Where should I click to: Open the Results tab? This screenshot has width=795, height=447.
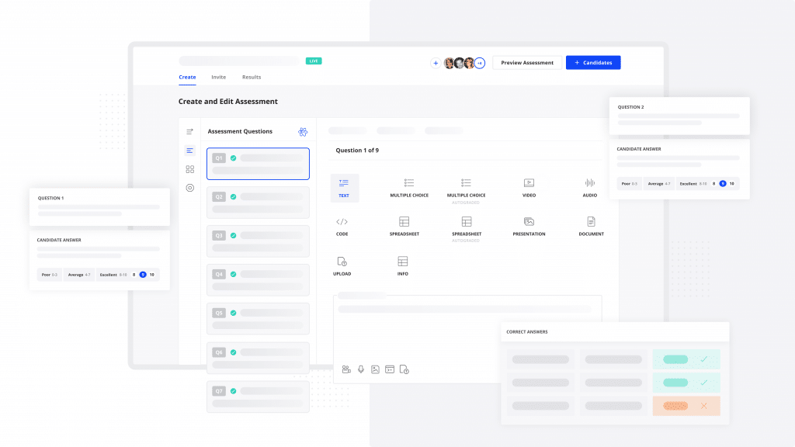click(252, 77)
